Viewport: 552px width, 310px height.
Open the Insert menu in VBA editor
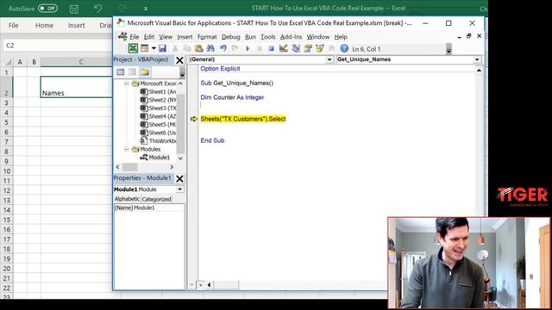[185, 37]
